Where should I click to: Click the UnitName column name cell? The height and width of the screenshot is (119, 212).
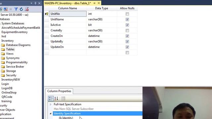point(68,19)
